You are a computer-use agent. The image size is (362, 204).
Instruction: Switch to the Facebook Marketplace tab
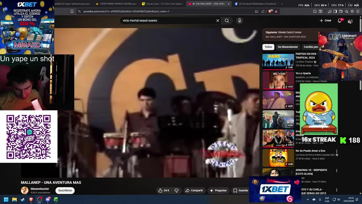[255, 4]
